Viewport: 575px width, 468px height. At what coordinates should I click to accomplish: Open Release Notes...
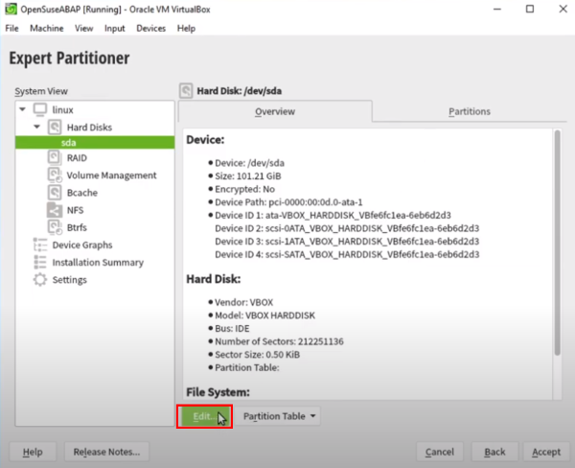point(106,452)
